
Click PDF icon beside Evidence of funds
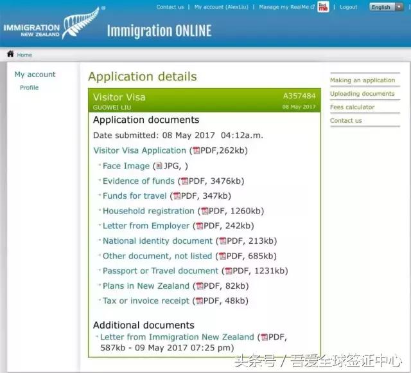pos(184,181)
